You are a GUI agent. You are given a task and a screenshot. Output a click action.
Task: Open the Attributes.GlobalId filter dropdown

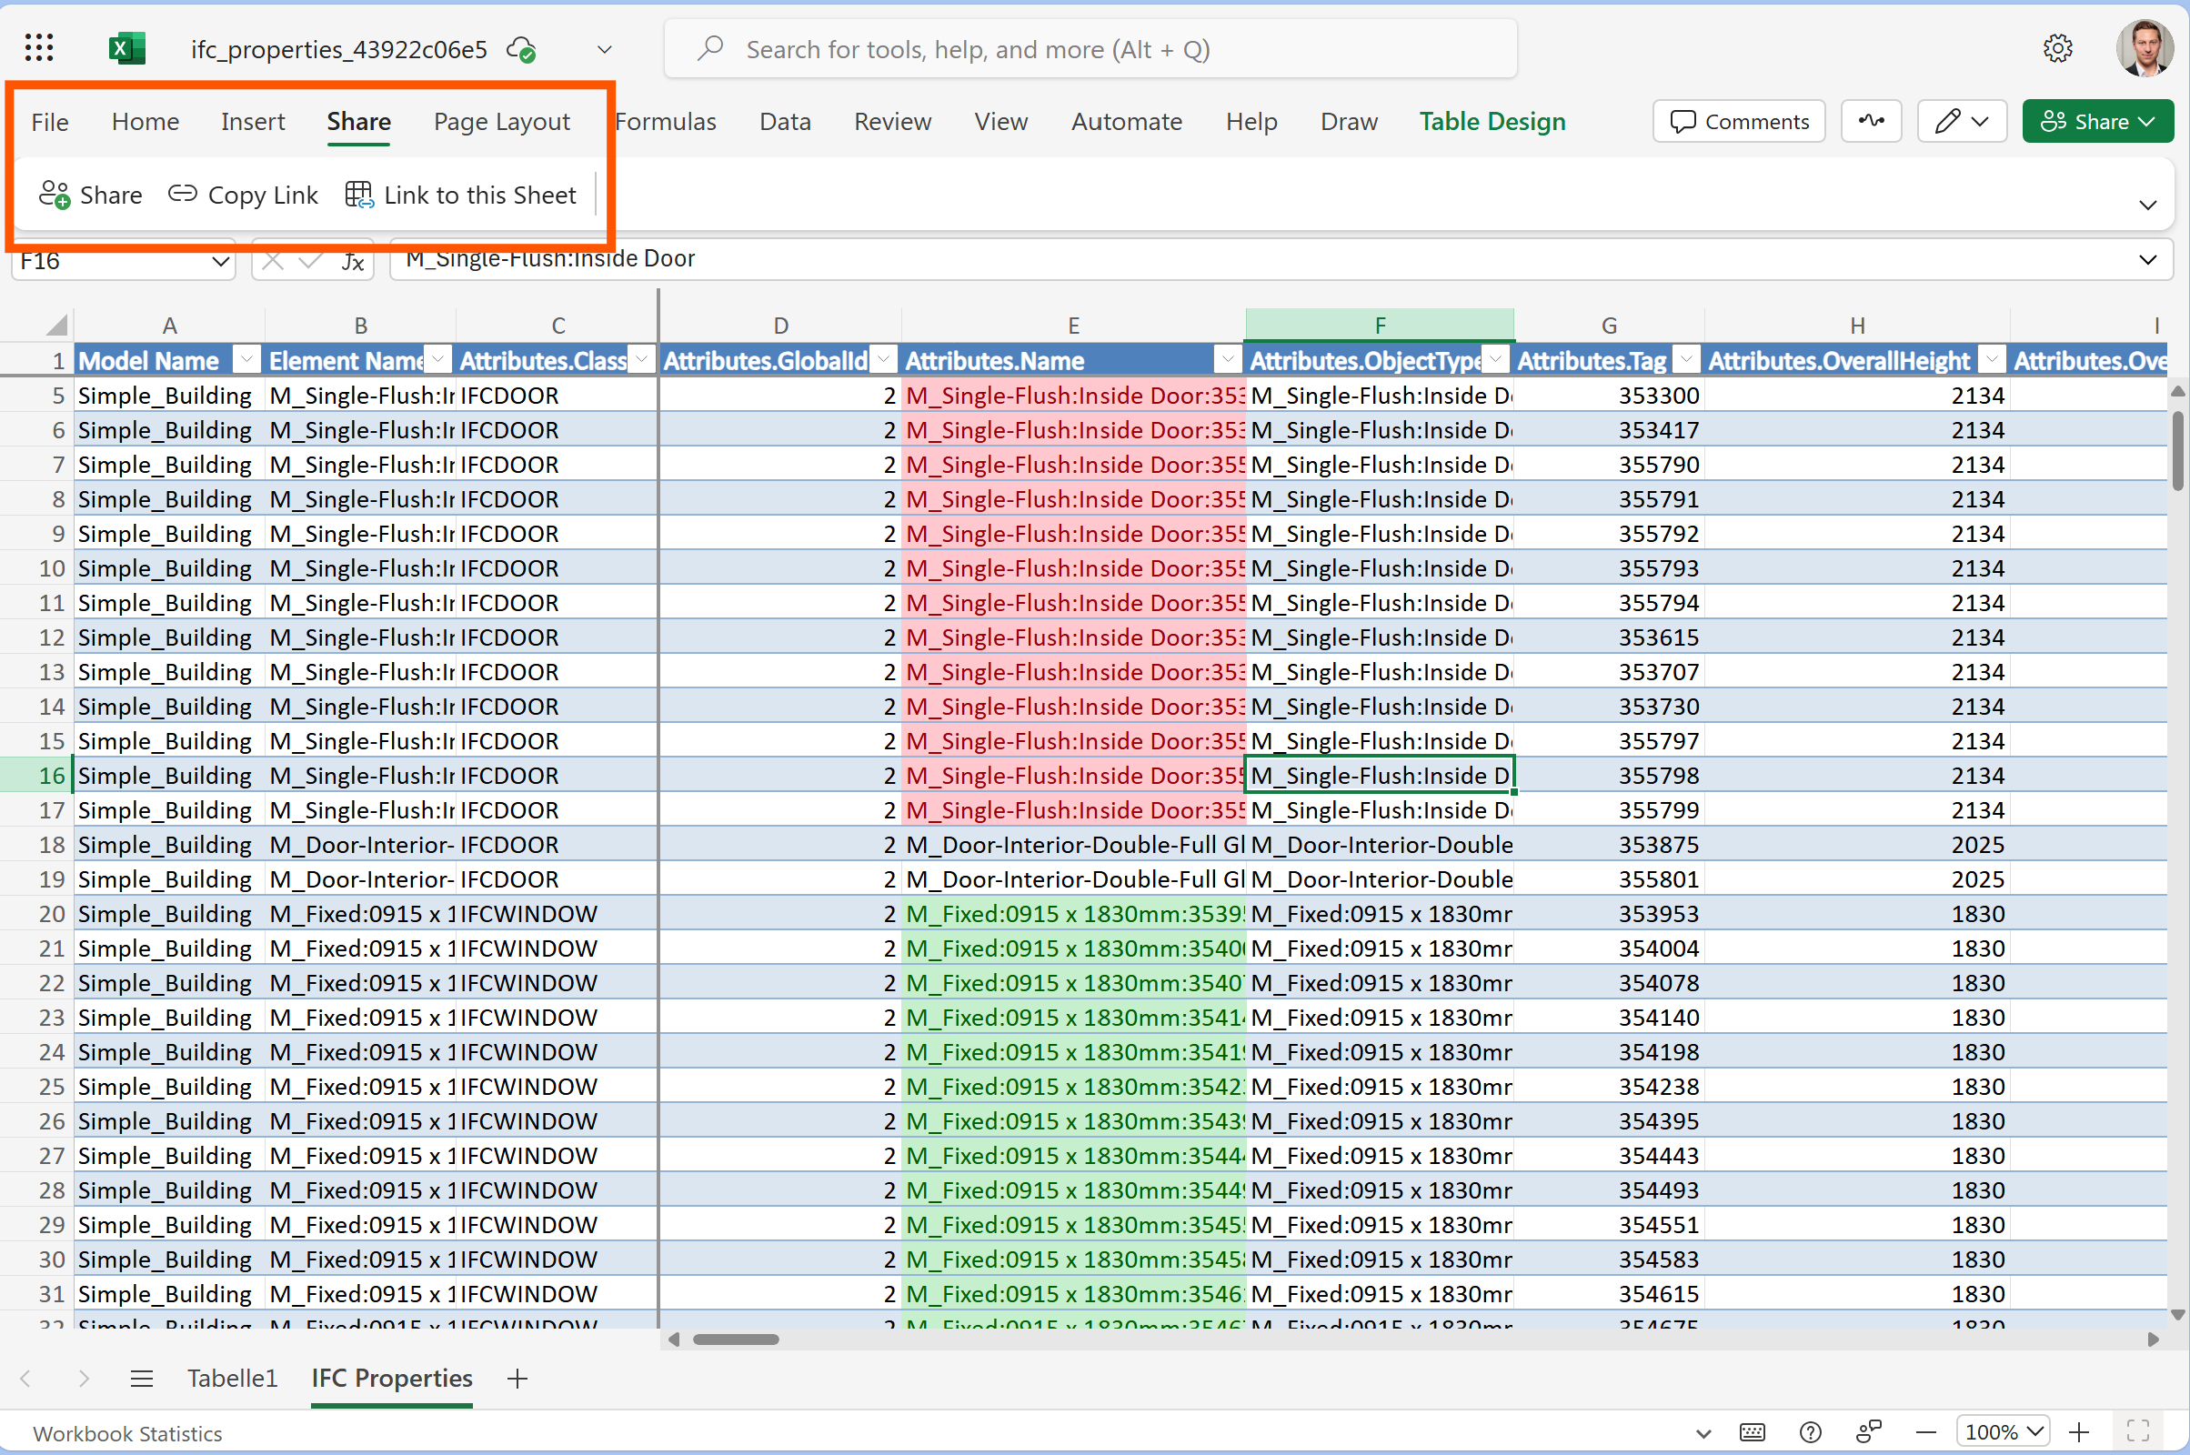tap(884, 359)
